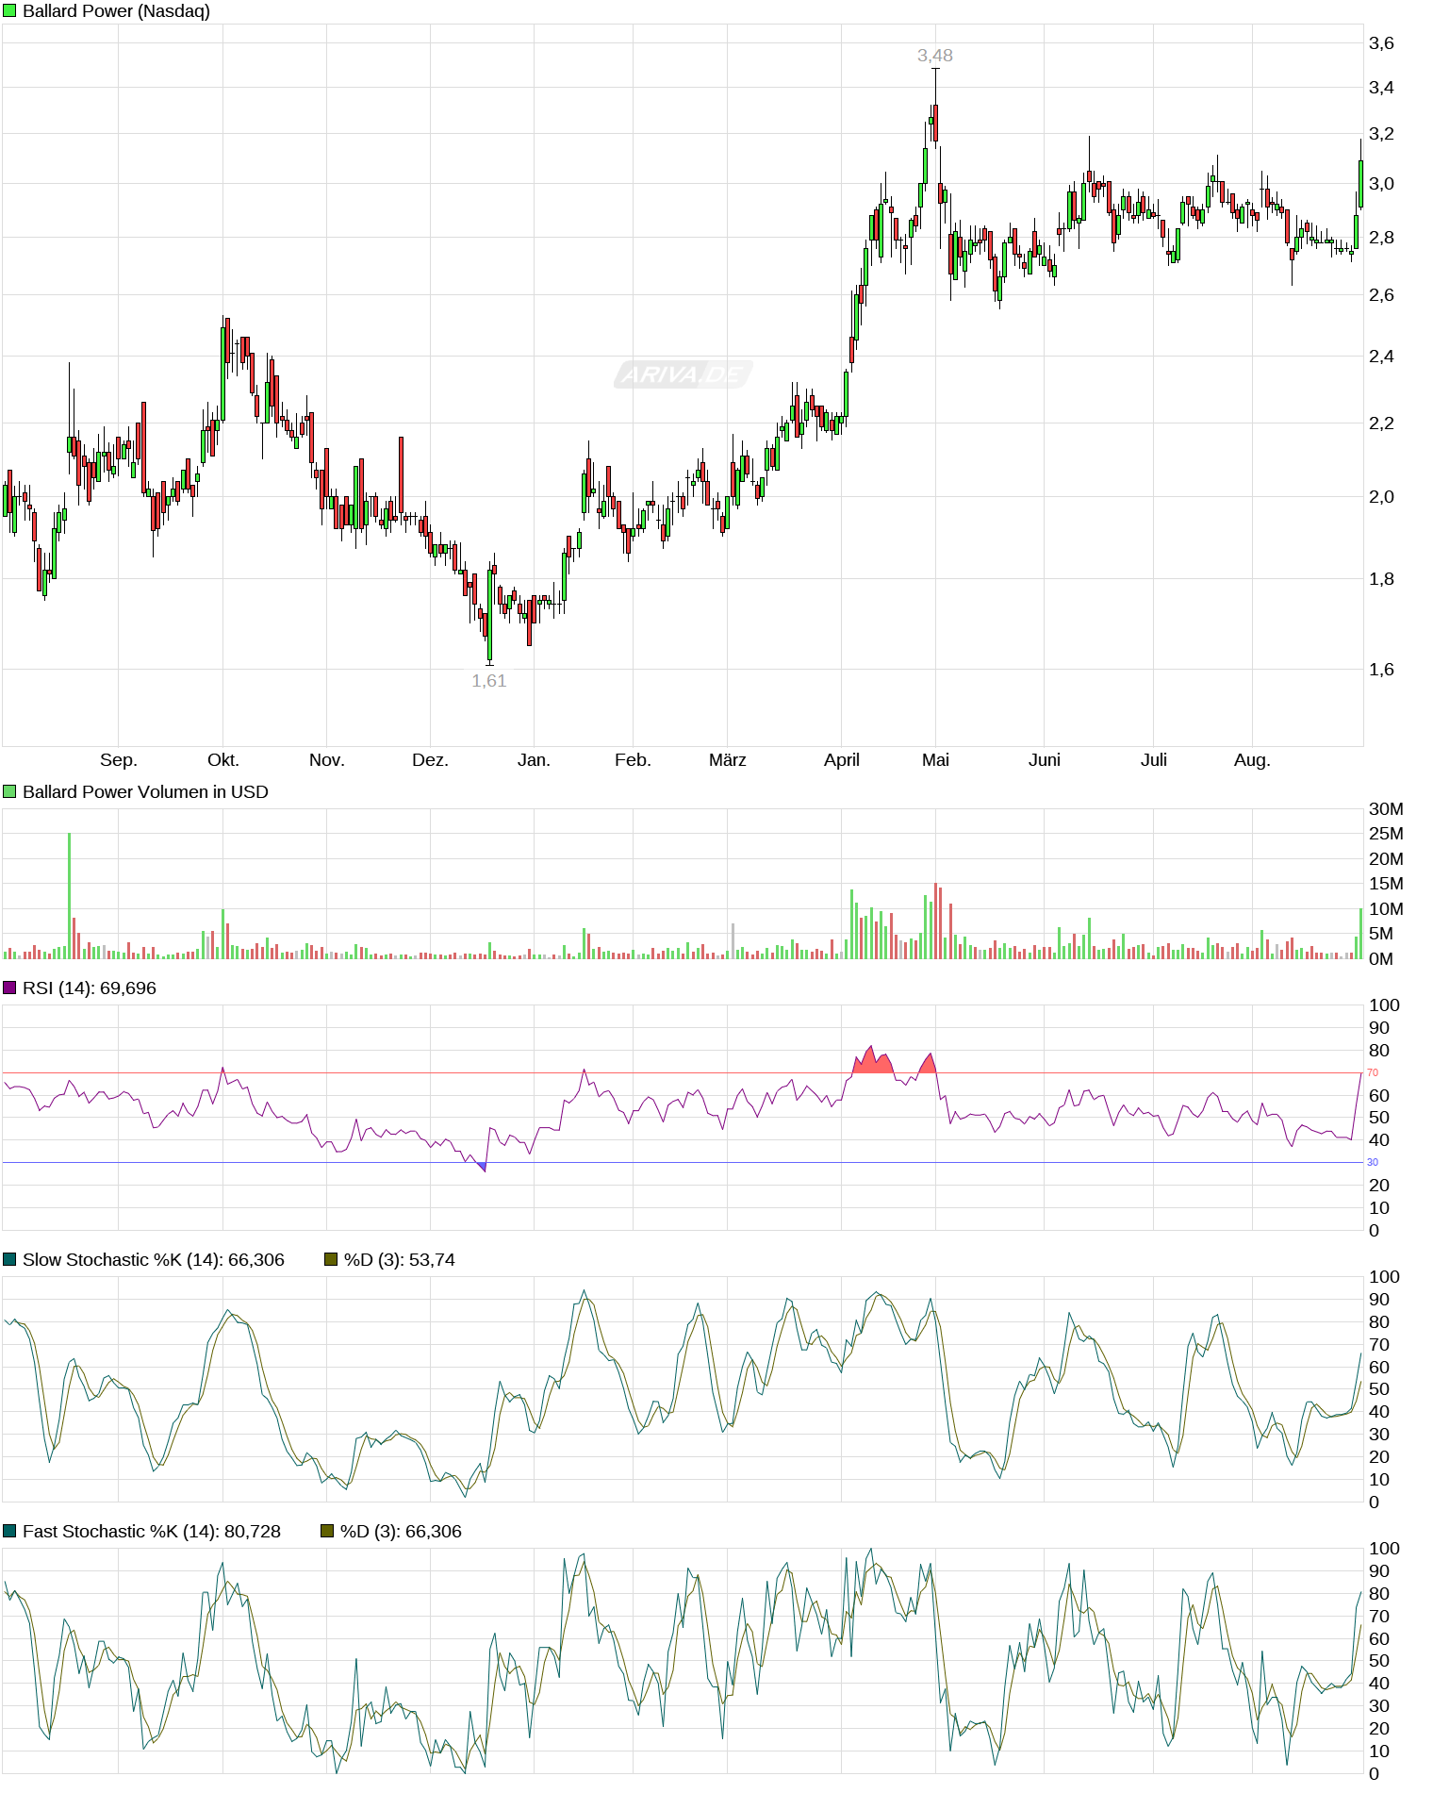Click the 'Mai' month axis label
The height and width of the screenshot is (1793, 1433).
[x=935, y=760]
